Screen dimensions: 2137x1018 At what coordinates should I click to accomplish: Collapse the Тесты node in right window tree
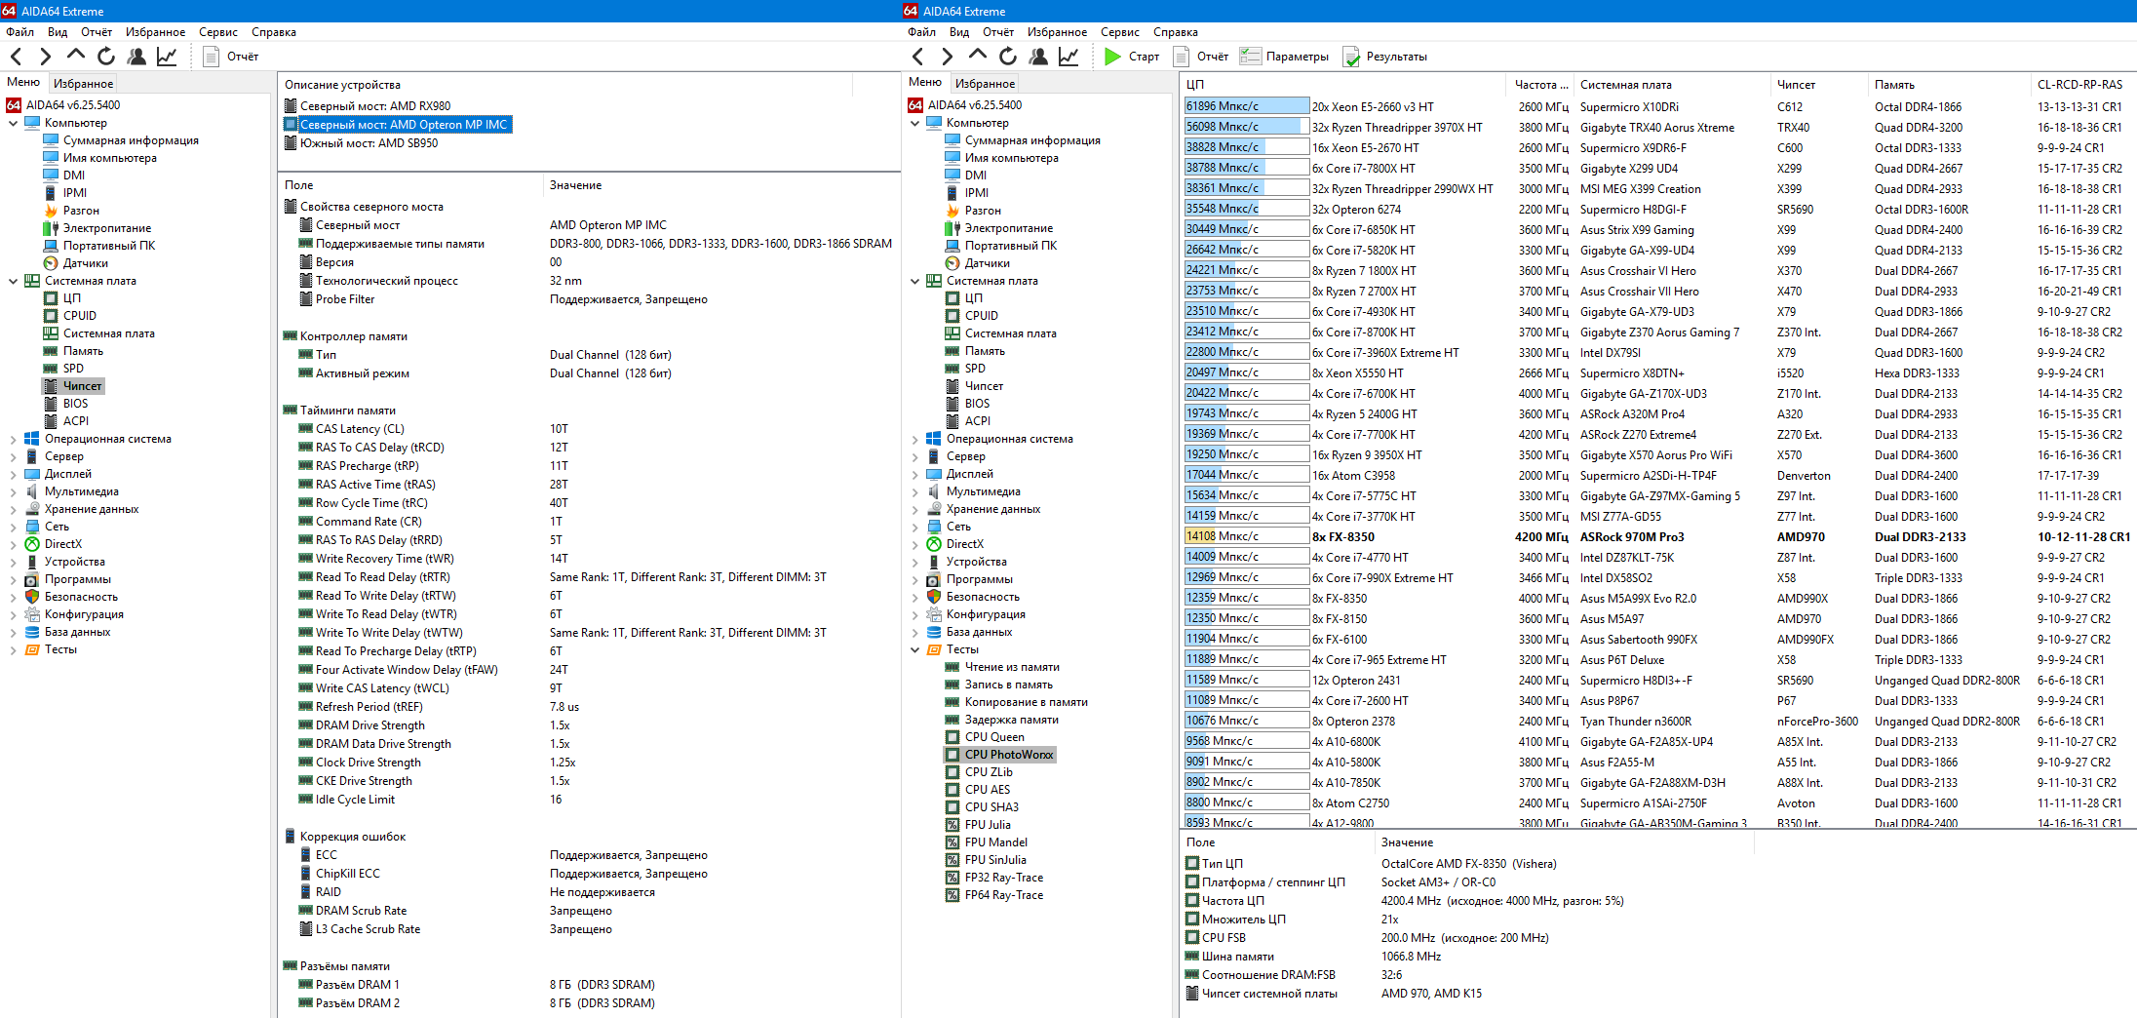pyautogui.click(x=914, y=649)
